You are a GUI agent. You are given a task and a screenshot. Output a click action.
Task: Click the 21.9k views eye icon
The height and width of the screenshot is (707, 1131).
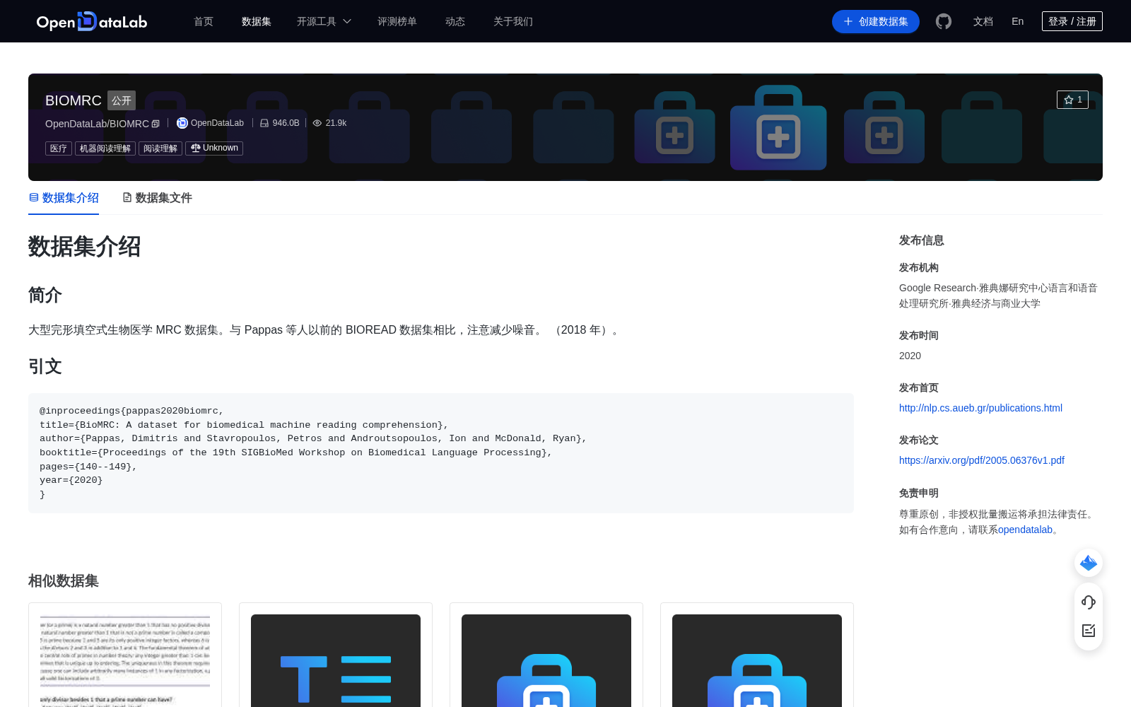(x=317, y=123)
